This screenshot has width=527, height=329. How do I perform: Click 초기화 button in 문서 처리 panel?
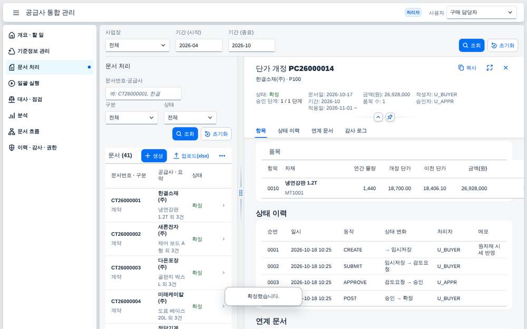216,134
